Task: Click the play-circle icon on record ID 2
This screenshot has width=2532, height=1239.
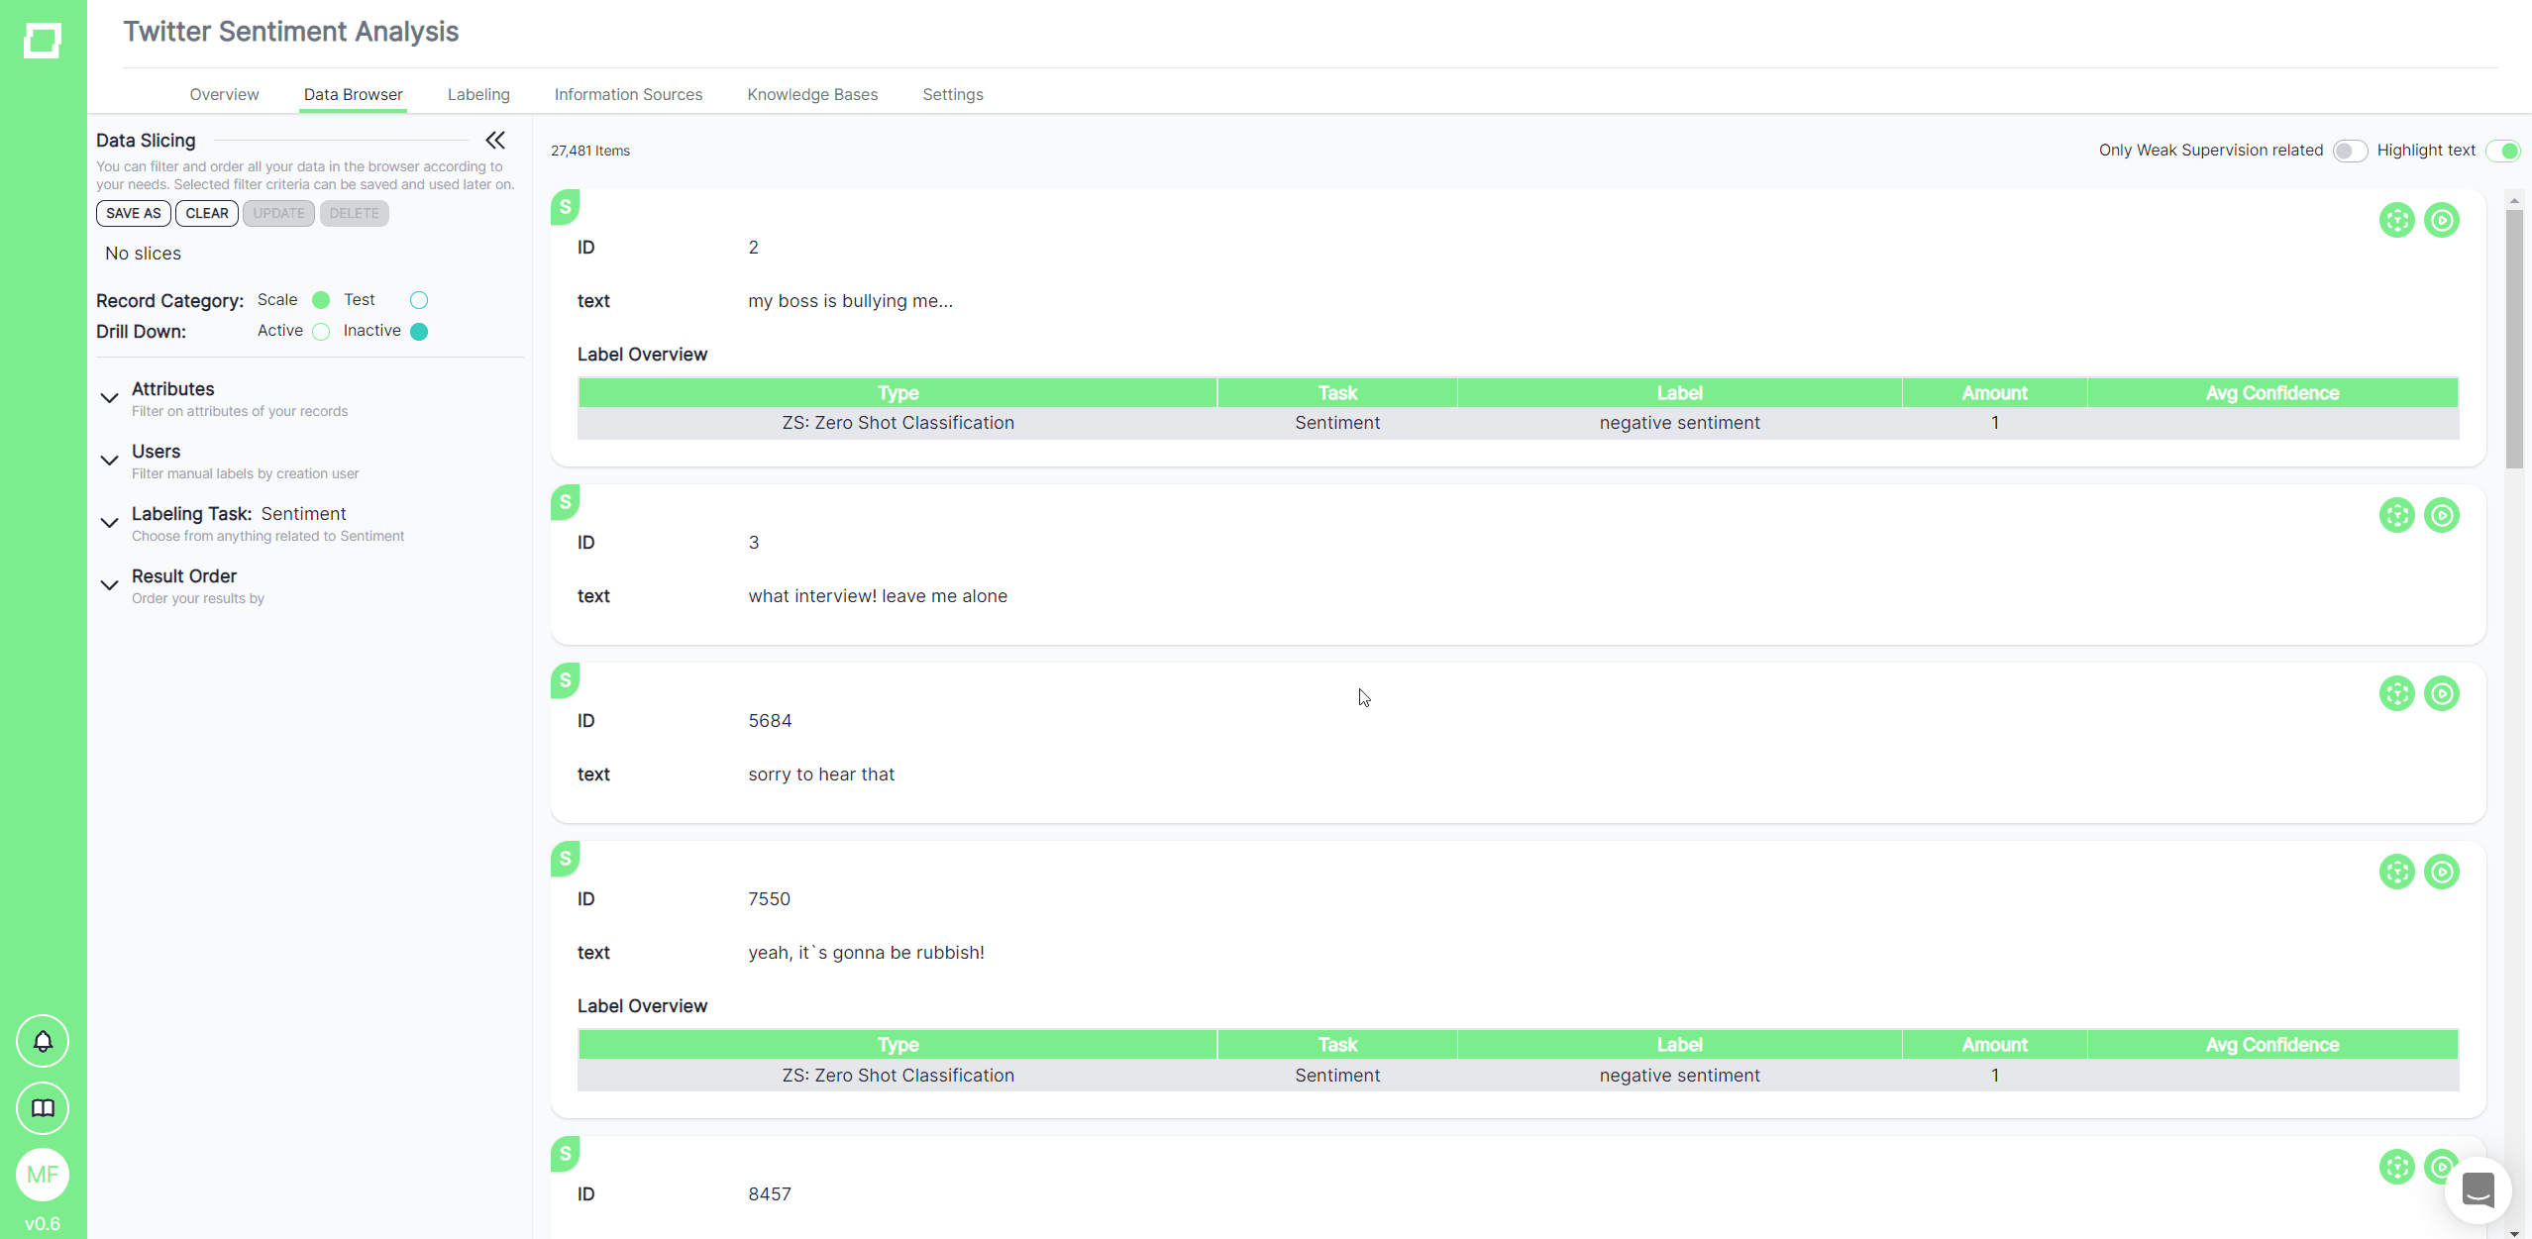Action: coord(2442,220)
